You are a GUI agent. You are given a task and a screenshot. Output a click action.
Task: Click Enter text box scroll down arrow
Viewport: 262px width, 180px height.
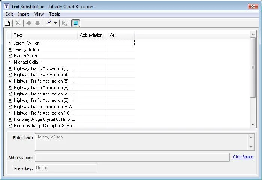(x=251, y=147)
